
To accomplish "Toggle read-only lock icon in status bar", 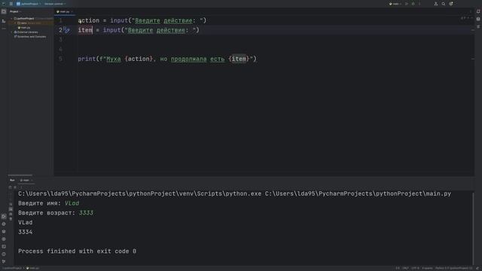I will click(477, 268).
